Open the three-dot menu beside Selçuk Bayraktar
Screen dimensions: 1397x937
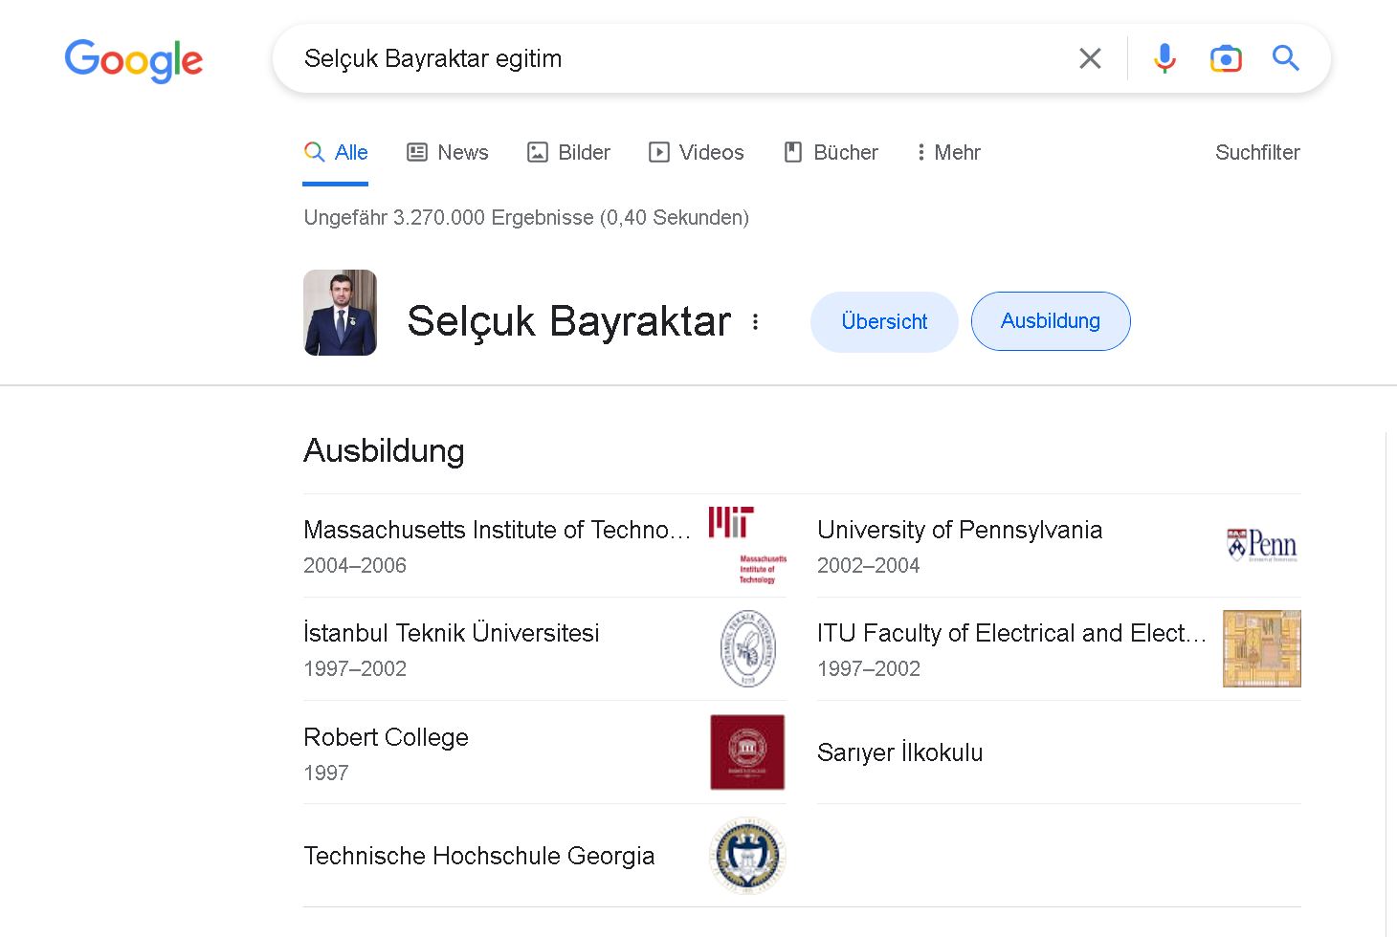(x=755, y=322)
